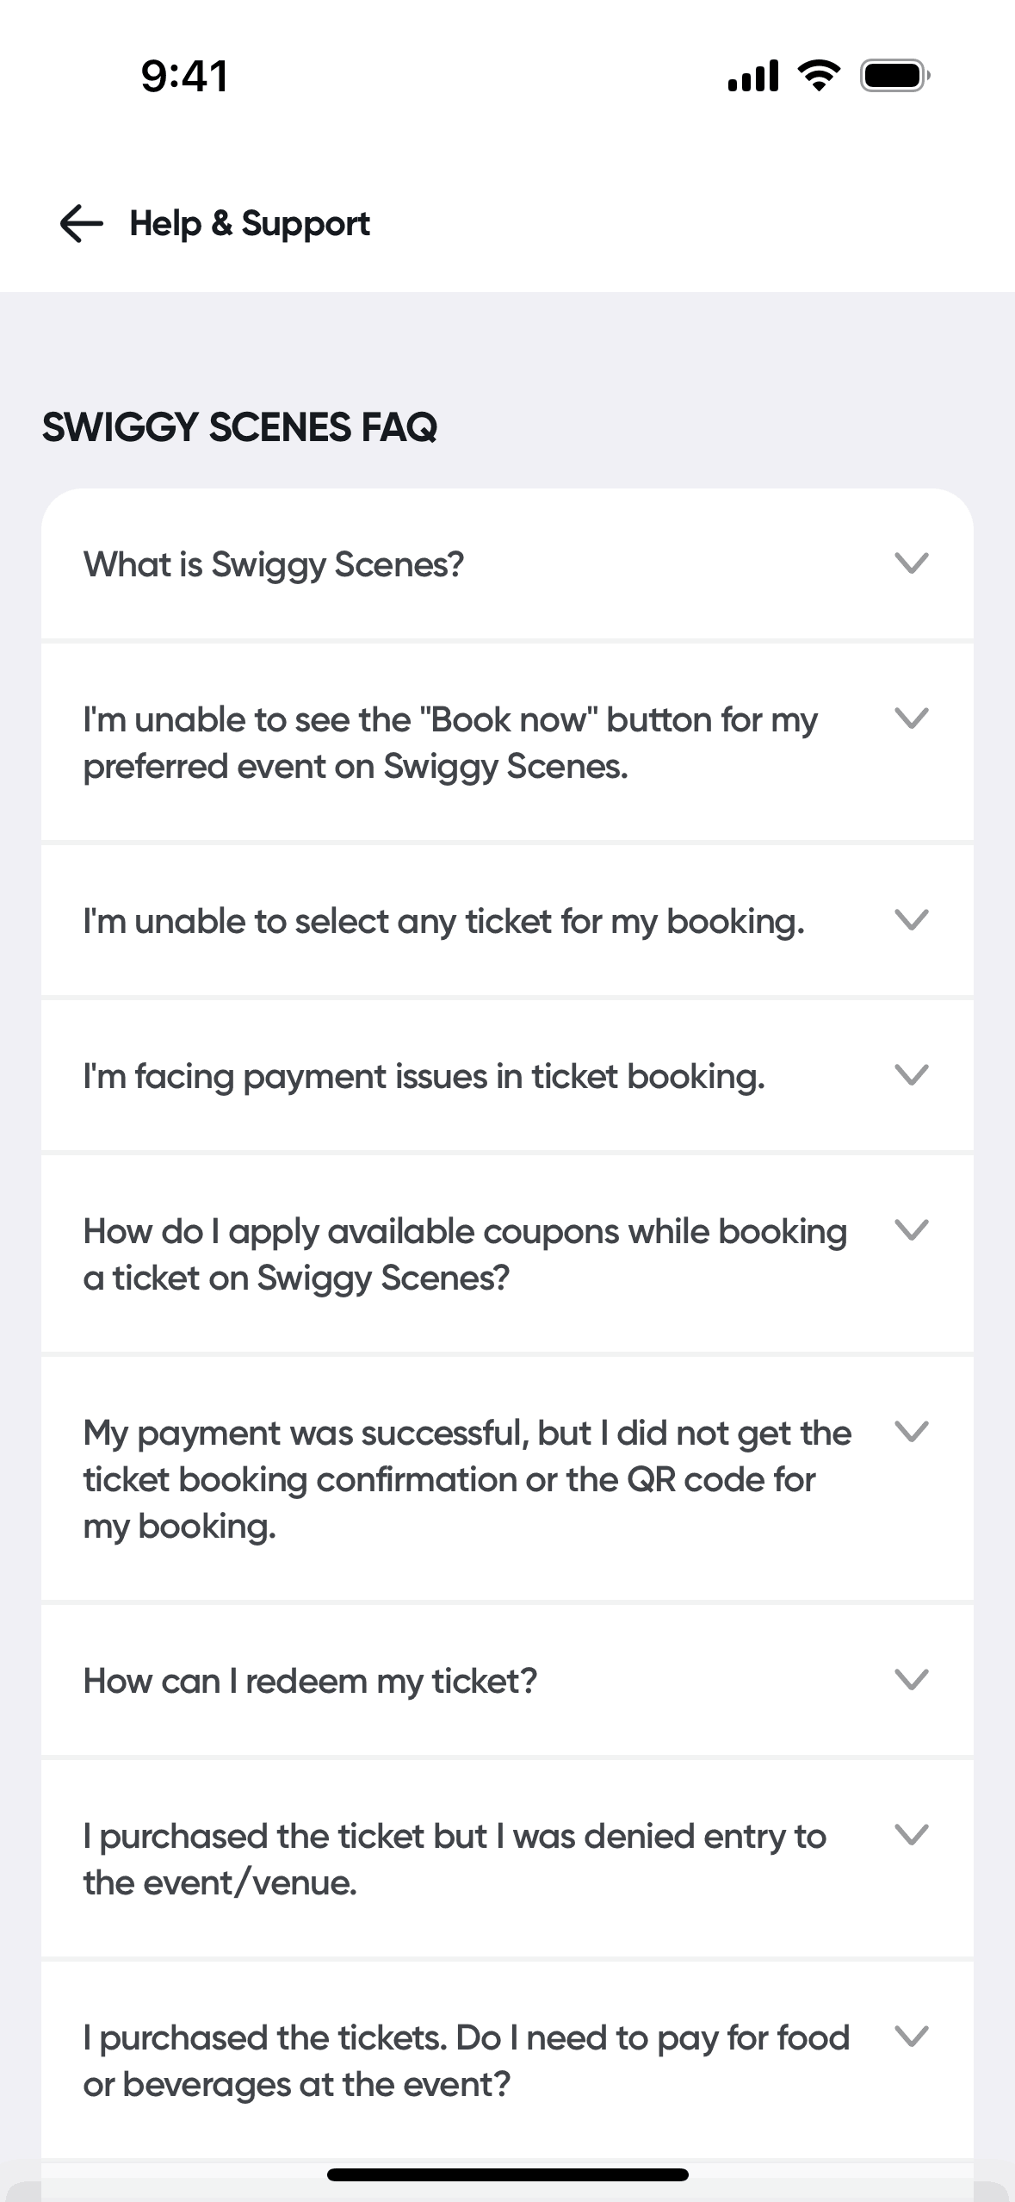Expand chevron for "What is Swiggy Scenes?"
Image resolution: width=1015 pixels, height=2202 pixels.
tap(911, 563)
